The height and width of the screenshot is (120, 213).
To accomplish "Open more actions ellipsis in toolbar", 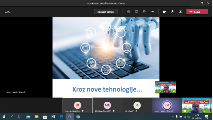I will pos(152,12).
